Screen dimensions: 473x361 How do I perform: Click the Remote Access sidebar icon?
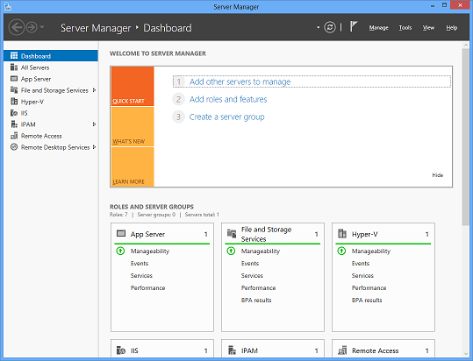tap(14, 136)
